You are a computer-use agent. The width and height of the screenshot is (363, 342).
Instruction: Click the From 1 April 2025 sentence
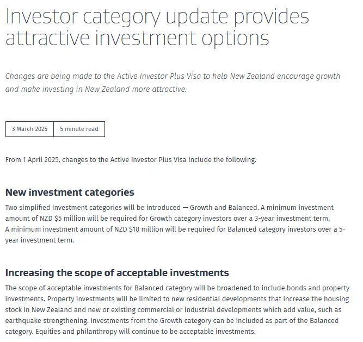click(x=131, y=160)
